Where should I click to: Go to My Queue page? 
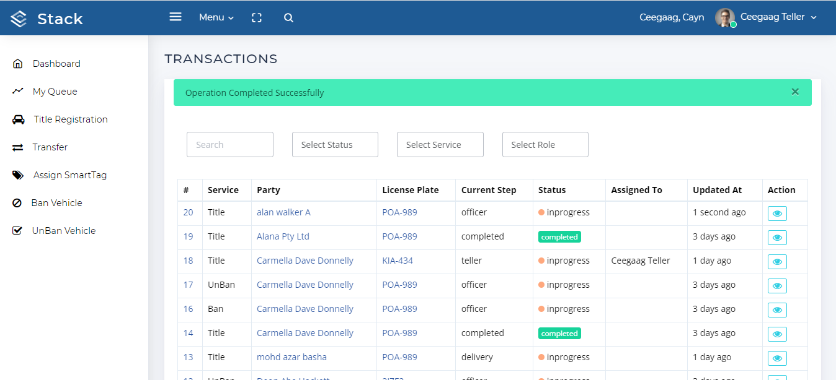(x=55, y=92)
